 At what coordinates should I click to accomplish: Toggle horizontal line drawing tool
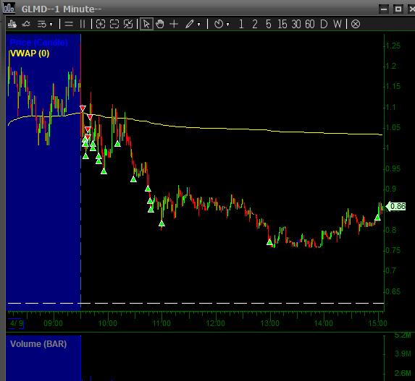[69, 25]
